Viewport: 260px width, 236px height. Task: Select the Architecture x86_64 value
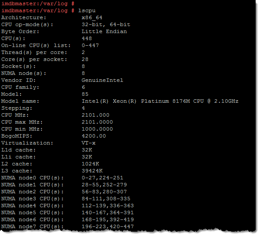tap(92, 17)
